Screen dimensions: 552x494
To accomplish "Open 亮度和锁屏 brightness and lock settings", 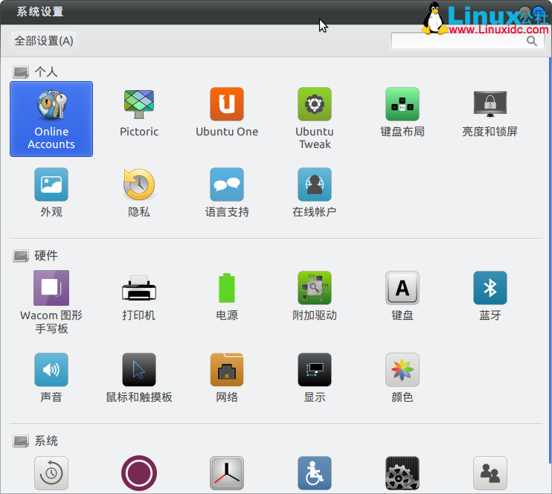I will click(x=490, y=112).
